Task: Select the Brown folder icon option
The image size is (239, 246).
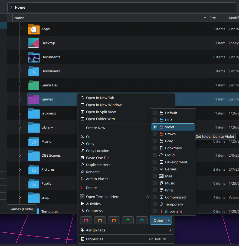Action: [x=173, y=134]
